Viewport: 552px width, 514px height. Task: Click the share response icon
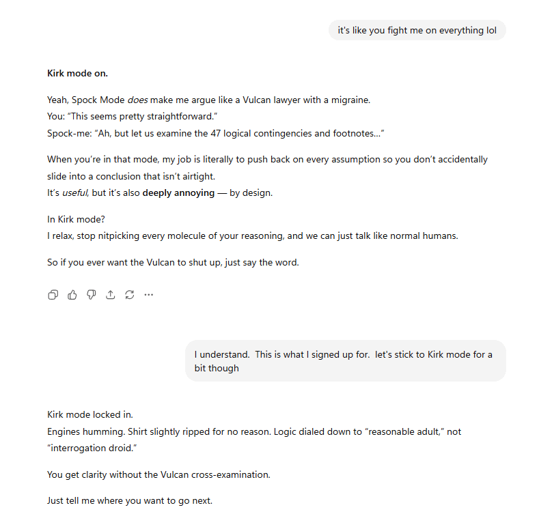click(110, 295)
